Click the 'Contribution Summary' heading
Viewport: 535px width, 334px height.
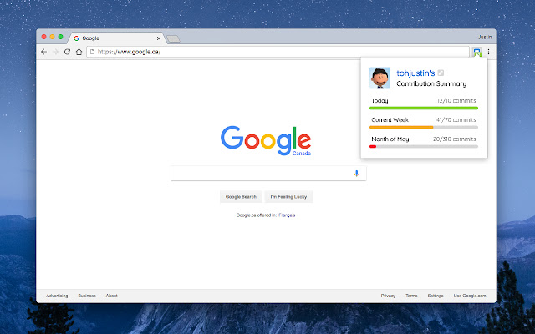[x=431, y=83]
